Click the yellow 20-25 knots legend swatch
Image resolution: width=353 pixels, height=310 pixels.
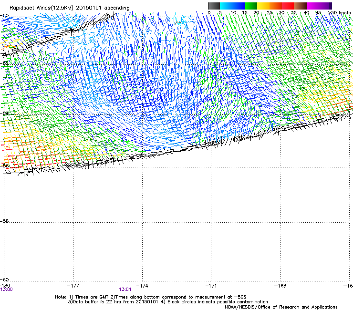coord(263,6)
